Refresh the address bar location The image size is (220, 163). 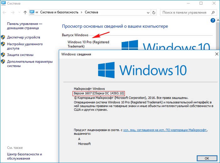coord(154,13)
